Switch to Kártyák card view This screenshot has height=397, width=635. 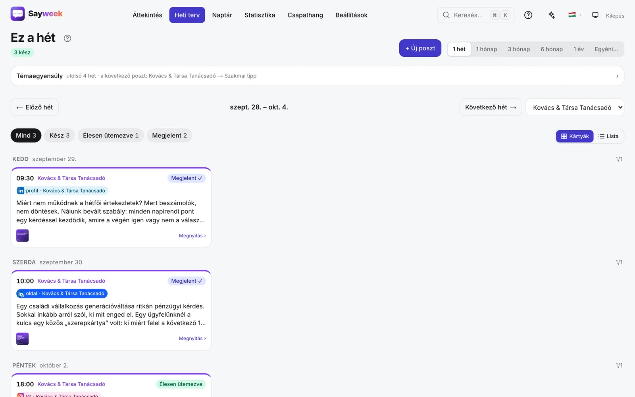(575, 136)
